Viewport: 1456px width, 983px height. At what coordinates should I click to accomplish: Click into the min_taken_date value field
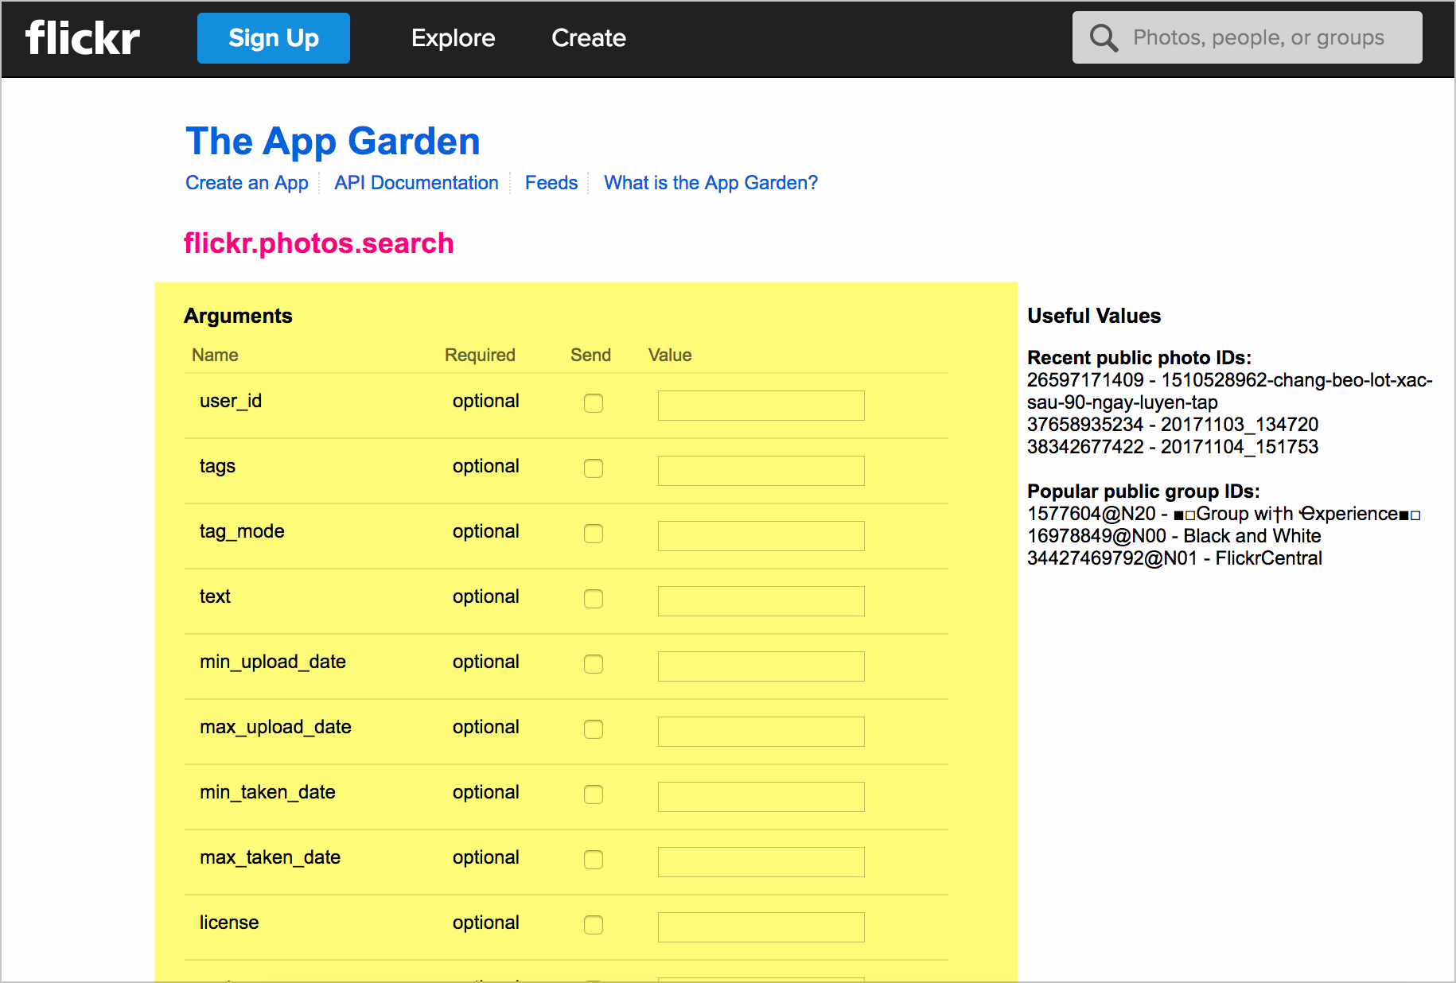(761, 797)
